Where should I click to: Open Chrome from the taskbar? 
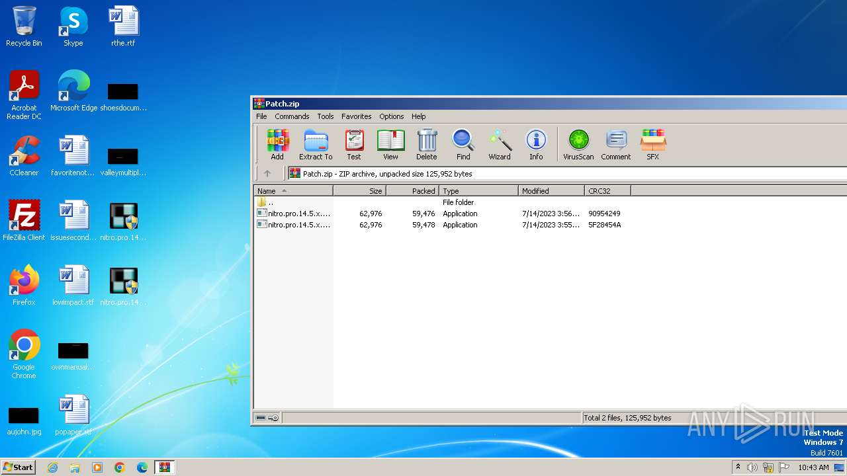click(x=120, y=467)
